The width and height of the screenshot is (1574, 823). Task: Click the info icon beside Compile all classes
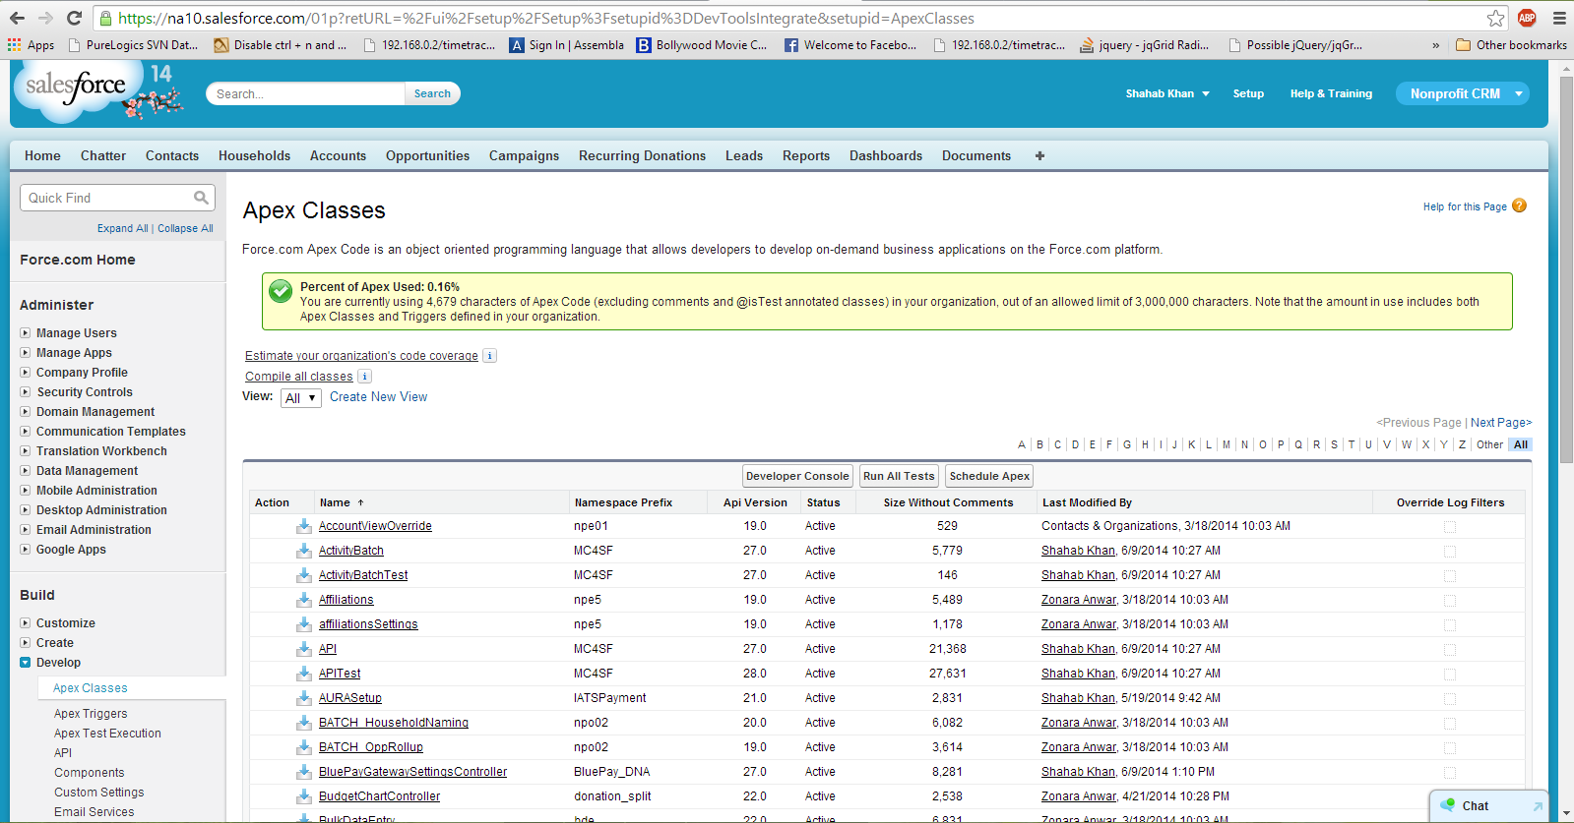click(364, 377)
